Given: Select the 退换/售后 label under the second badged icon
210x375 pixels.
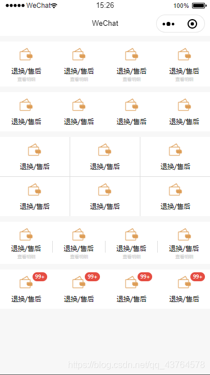Looking at the screenshot, I should point(79,299).
